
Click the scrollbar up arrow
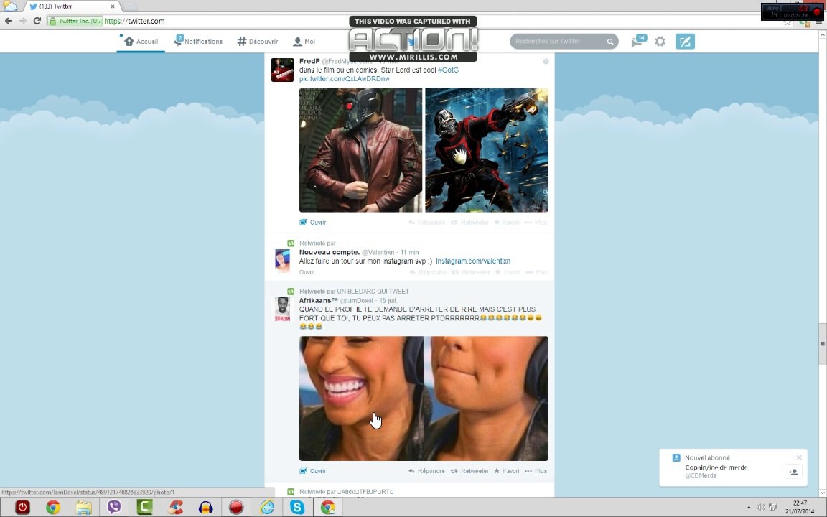822,34
